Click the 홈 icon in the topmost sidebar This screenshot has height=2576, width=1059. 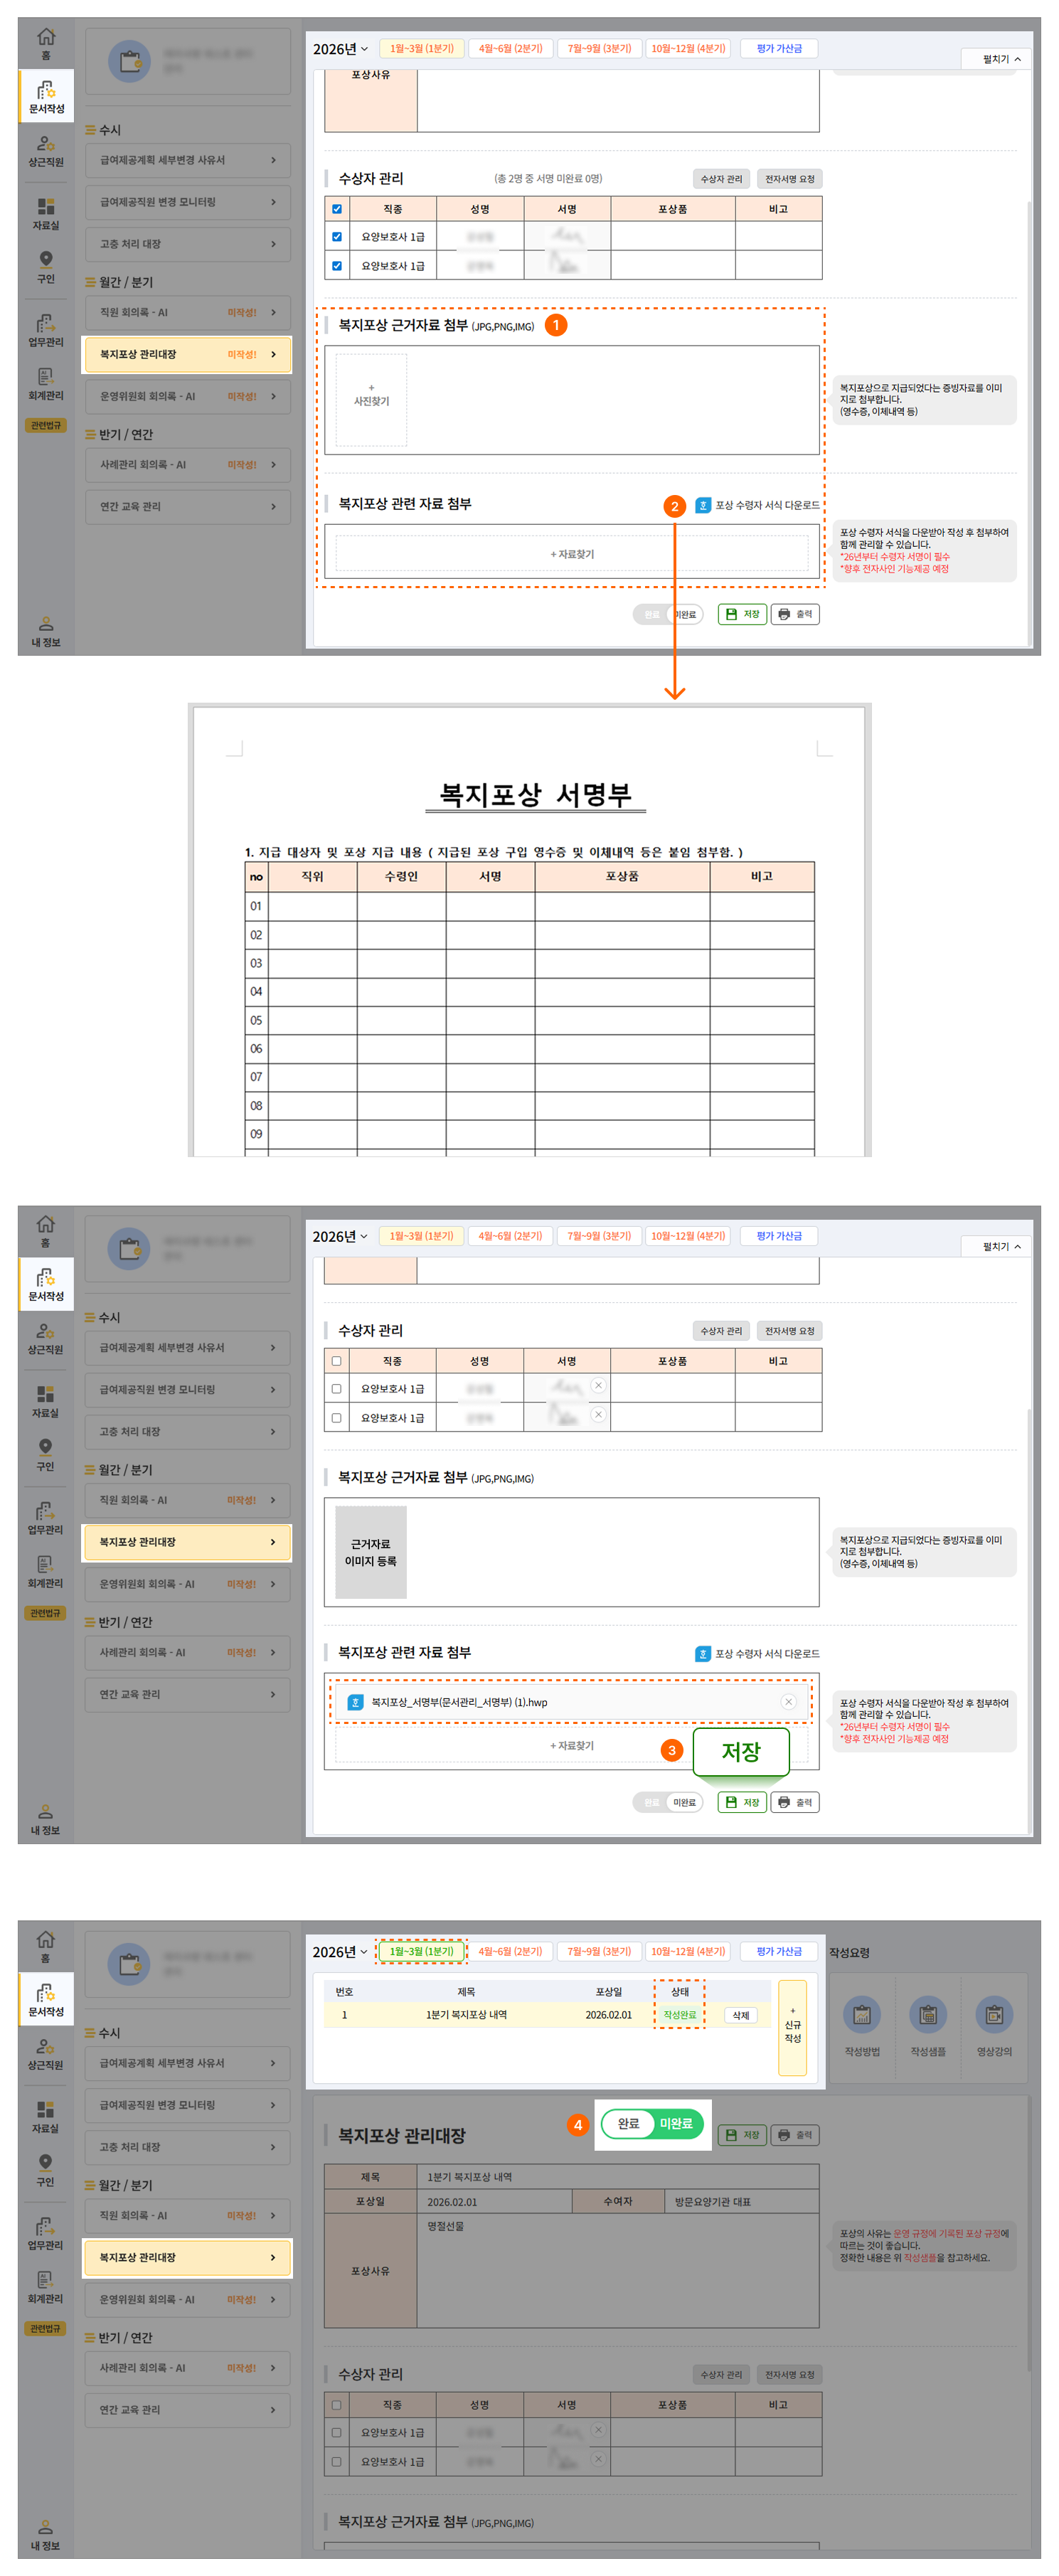click(46, 42)
